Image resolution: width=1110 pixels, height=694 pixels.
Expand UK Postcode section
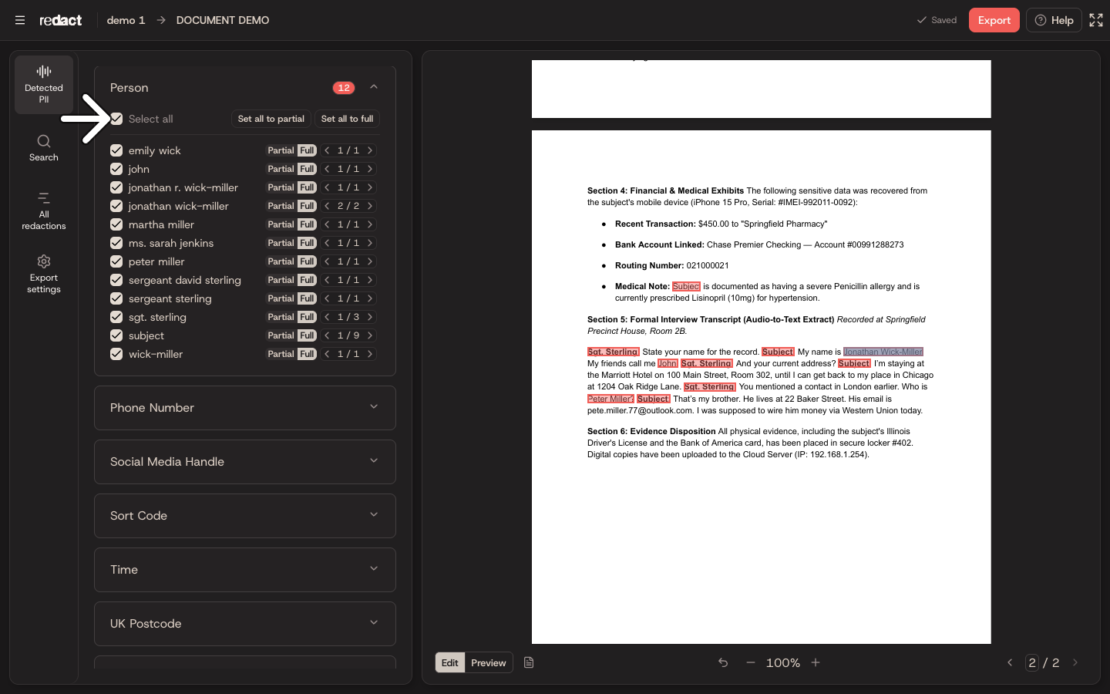point(245,624)
